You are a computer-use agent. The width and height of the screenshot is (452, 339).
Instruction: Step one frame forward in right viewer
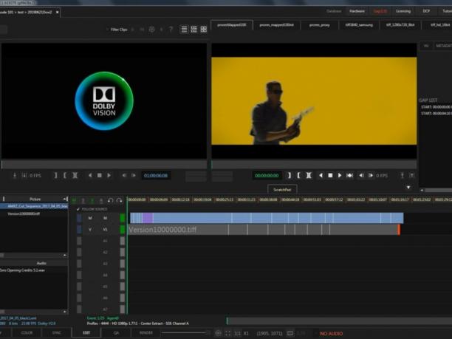(x=371, y=175)
